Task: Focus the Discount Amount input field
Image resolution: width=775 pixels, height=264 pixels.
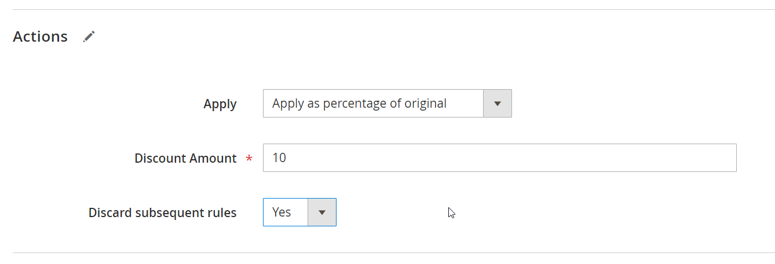Action: pyautogui.click(x=499, y=158)
